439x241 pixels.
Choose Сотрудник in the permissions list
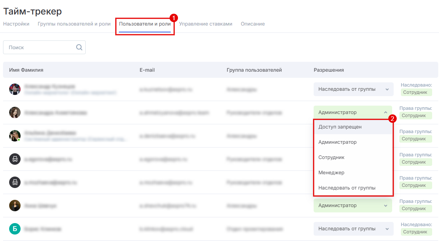coord(332,157)
